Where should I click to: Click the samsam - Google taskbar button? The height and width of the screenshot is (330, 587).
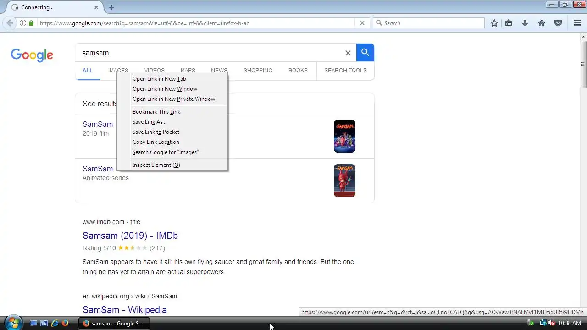114,323
